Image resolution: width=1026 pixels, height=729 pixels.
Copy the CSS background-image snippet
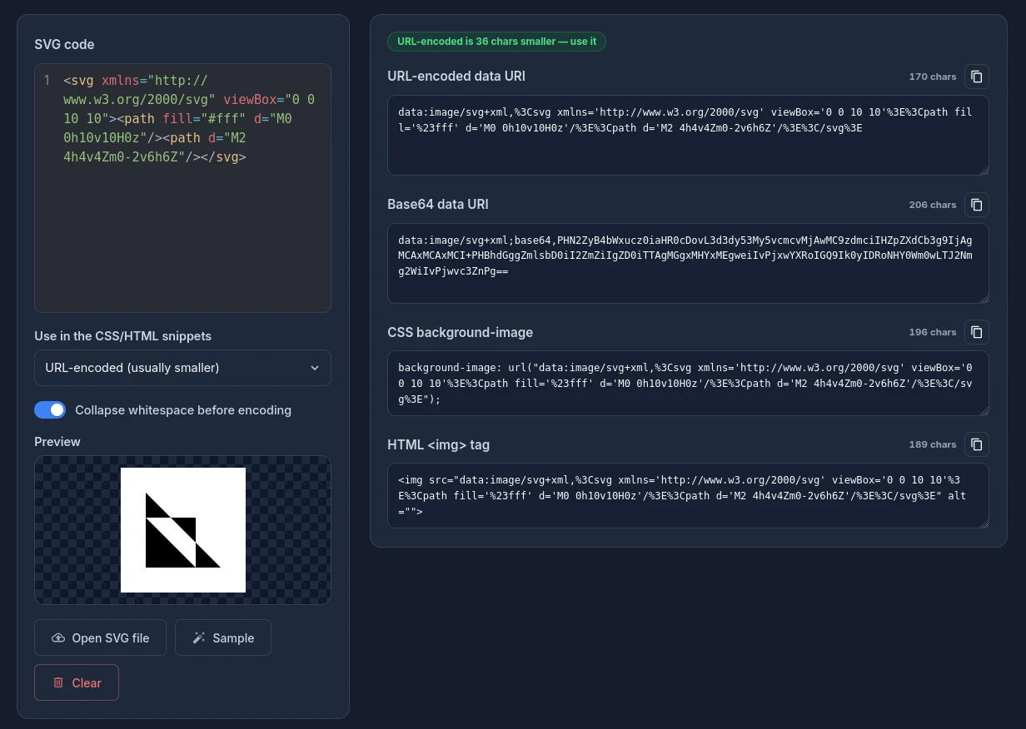tap(977, 332)
